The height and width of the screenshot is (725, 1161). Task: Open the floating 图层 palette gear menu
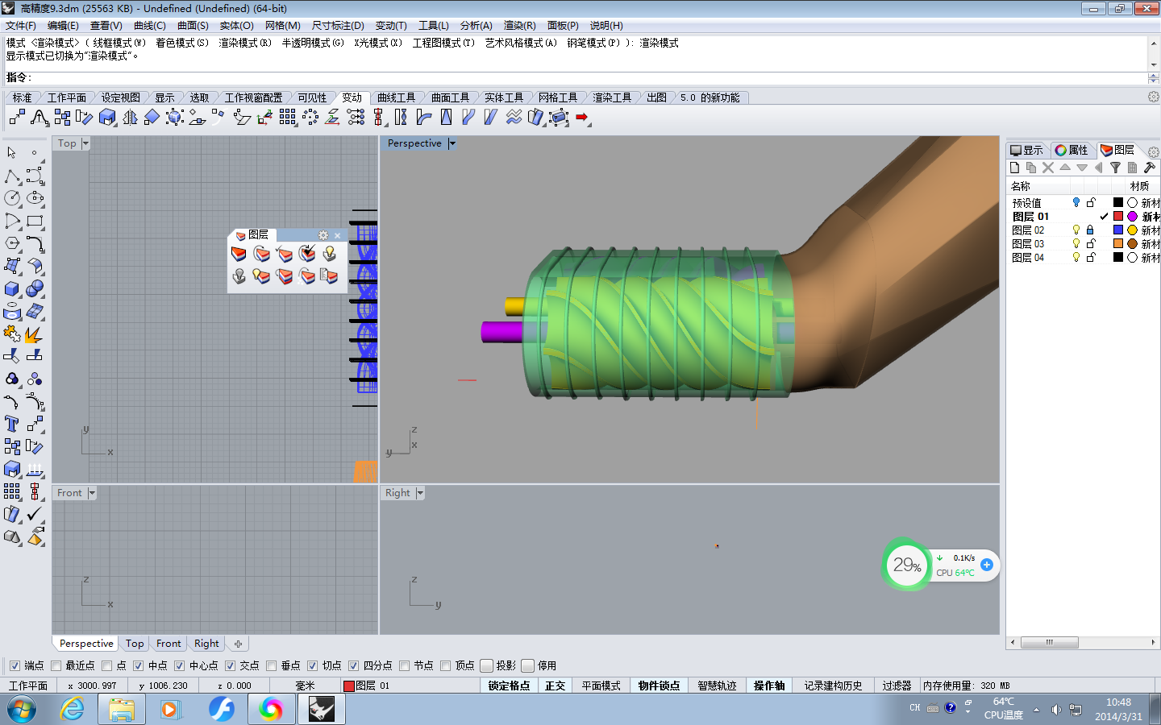(323, 235)
